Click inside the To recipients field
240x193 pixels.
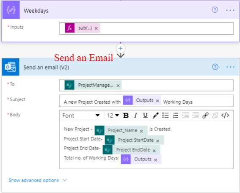pyautogui.click(x=146, y=85)
